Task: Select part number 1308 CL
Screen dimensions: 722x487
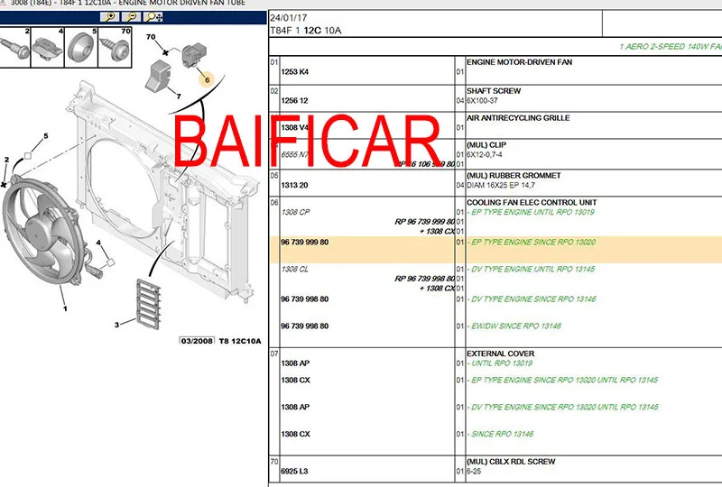Action: [295, 270]
